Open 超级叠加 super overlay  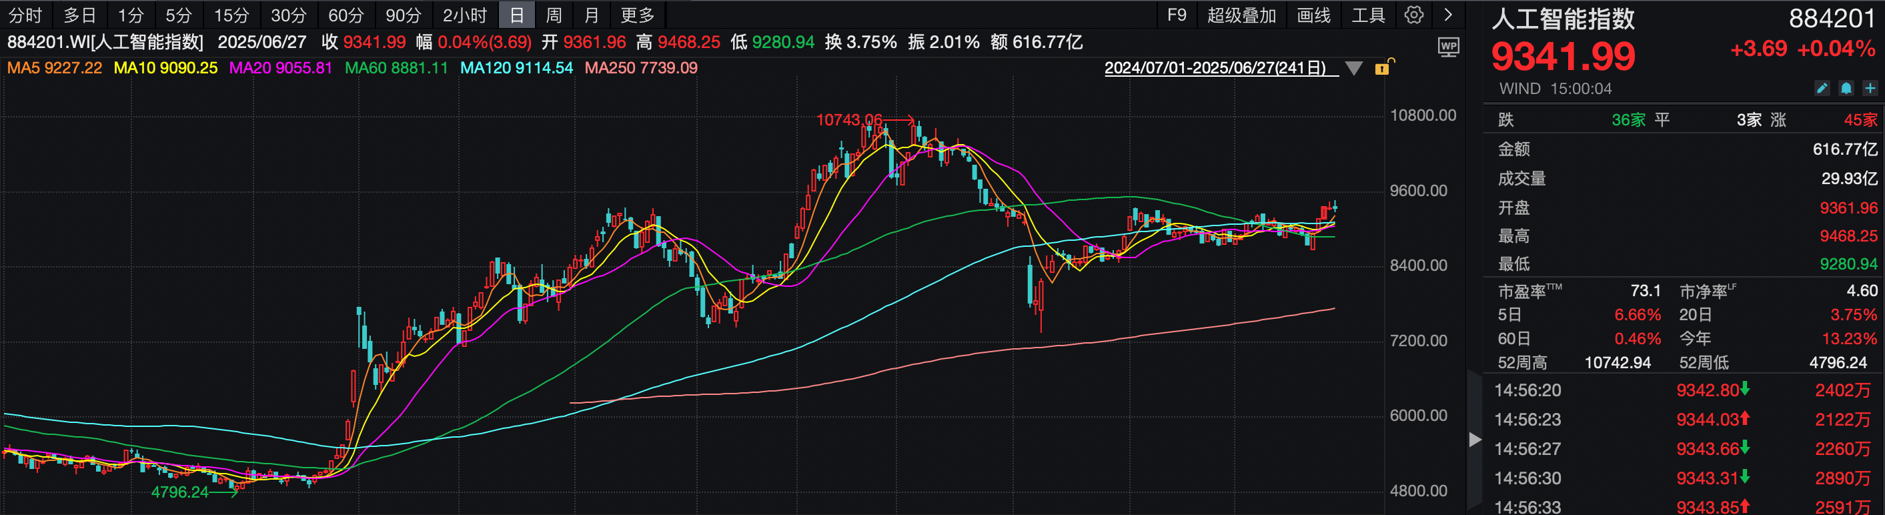coord(1241,15)
